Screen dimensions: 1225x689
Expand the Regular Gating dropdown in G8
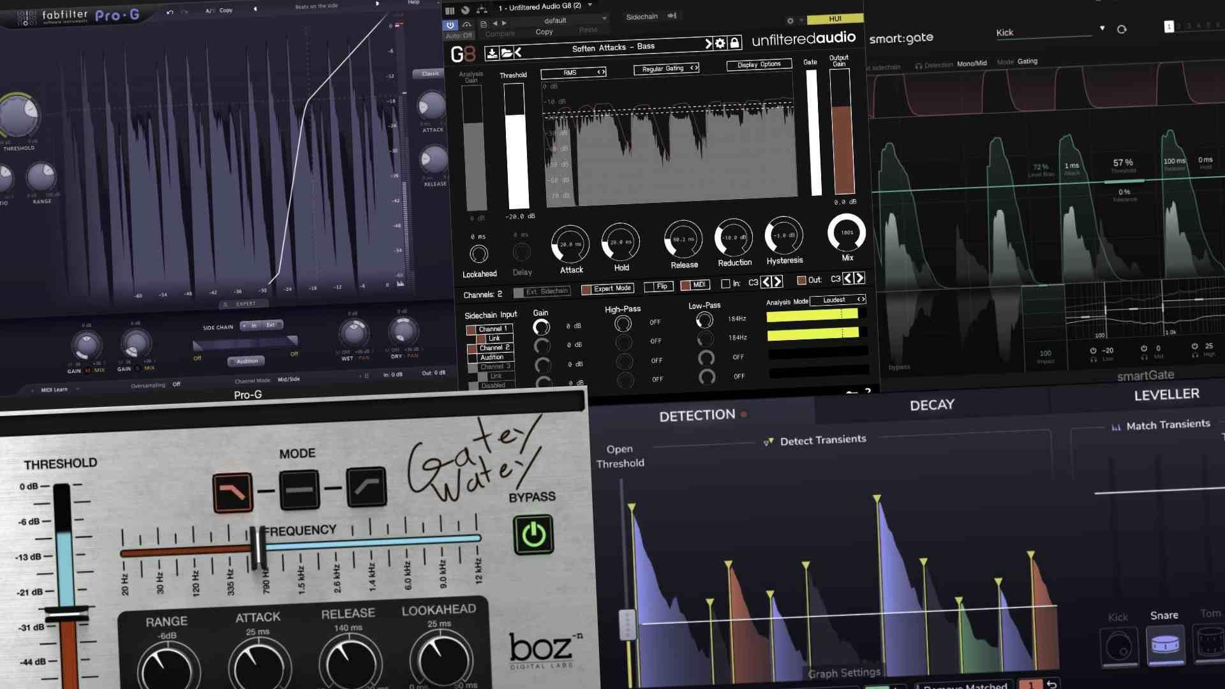665,69
